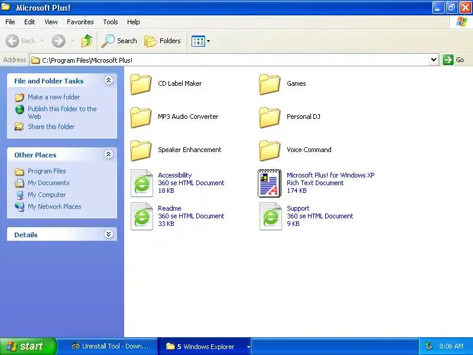Open the Forward history dropdown arrow

72,41
